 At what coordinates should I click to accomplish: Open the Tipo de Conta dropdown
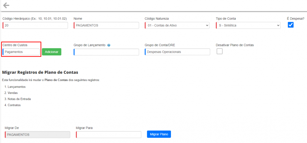248,25
